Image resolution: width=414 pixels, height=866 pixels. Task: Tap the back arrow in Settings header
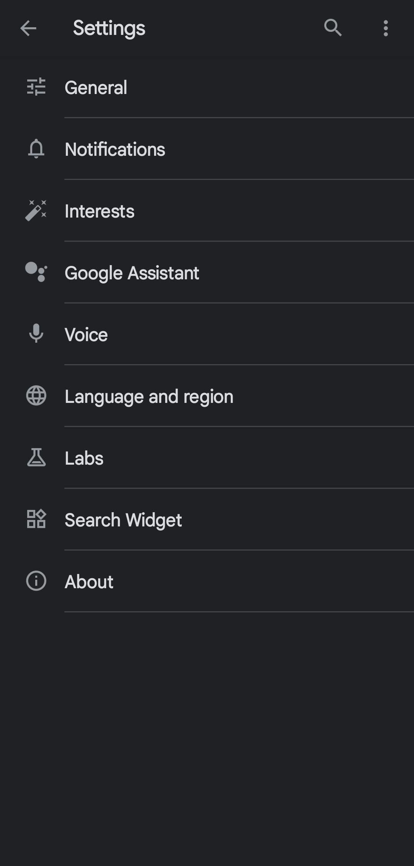(x=28, y=28)
